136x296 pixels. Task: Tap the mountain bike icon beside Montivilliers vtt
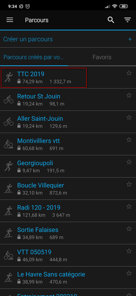[8, 144]
